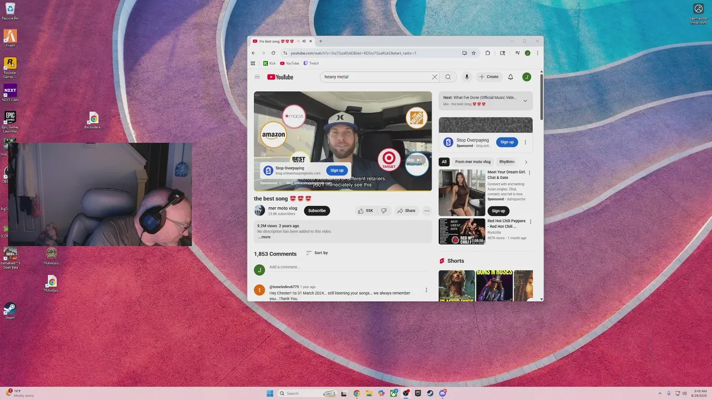This screenshot has height=400, width=712.
Task: Click the Chrome address bar URL
Action: (353, 53)
